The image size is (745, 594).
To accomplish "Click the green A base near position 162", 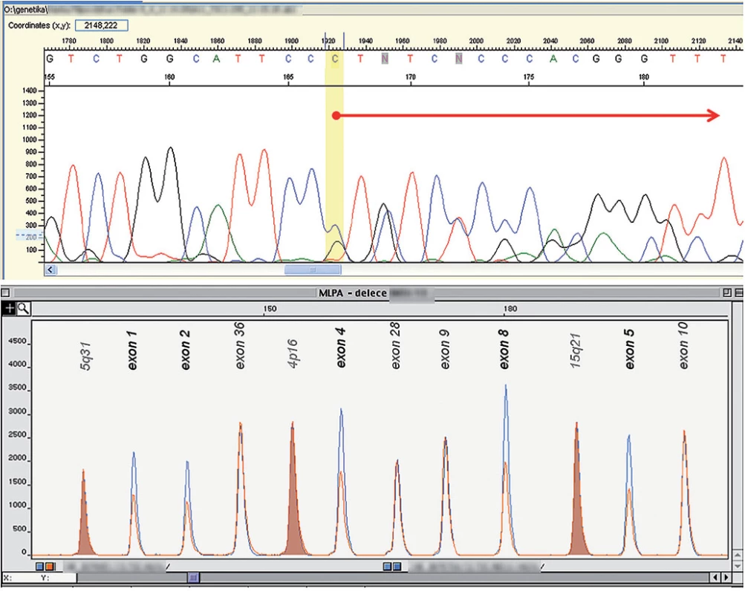I will pyautogui.click(x=217, y=59).
